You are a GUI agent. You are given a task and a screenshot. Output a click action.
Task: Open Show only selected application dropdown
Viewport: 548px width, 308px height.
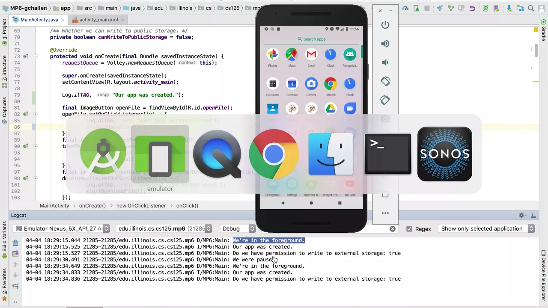point(486,229)
